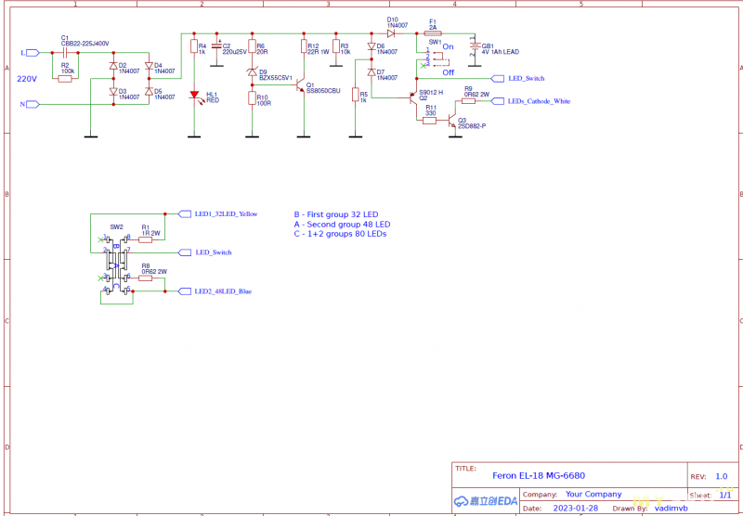Select the R8 0R62 2W resistor symbol
This screenshot has width=743, height=516.
[145, 278]
